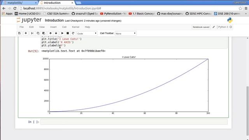Open the File menu
Screen dimensions: 249x140
[22, 27]
